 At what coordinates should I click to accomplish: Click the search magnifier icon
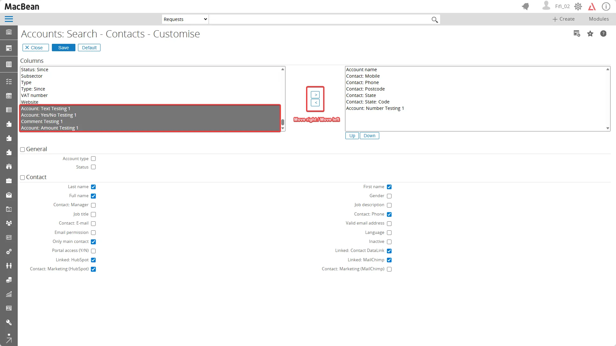(x=434, y=20)
